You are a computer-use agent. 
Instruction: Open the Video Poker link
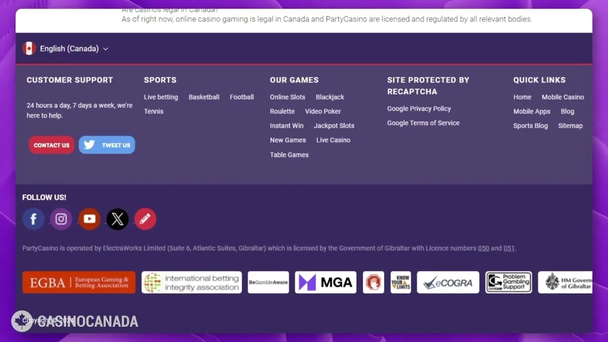323,111
